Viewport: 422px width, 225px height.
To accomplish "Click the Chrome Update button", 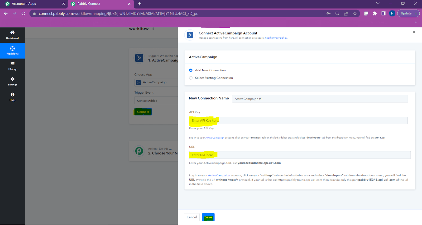I will coord(408,13).
